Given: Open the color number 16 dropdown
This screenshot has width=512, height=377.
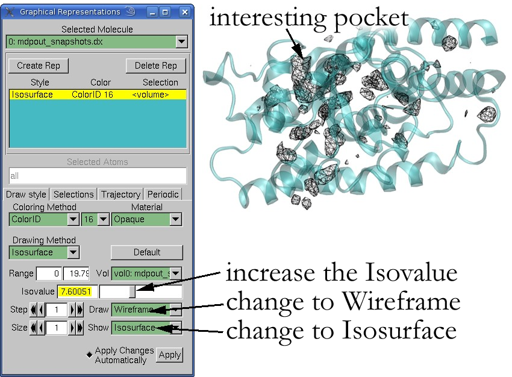Looking at the screenshot, I should tap(102, 219).
